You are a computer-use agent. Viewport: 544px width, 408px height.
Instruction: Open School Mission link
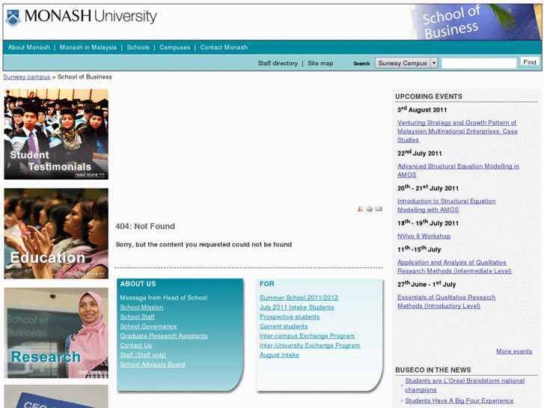coord(141,307)
